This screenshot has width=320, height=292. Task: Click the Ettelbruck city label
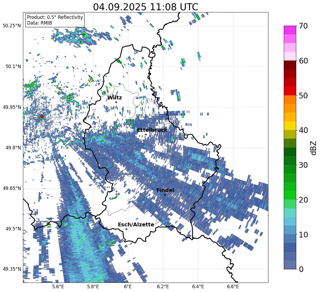tap(152, 130)
